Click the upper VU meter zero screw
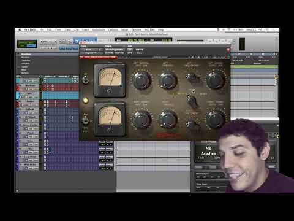Viewport: 294px width, 221px height. (x=110, y=91)
